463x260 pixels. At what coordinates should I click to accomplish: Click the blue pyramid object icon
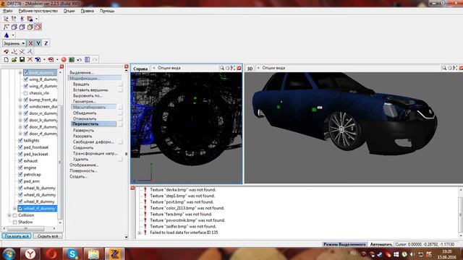pyautogui.click(x=7, y=35)
